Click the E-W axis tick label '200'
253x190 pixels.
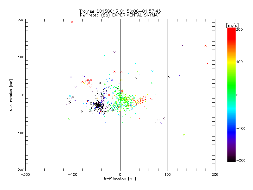pos(215,174)
